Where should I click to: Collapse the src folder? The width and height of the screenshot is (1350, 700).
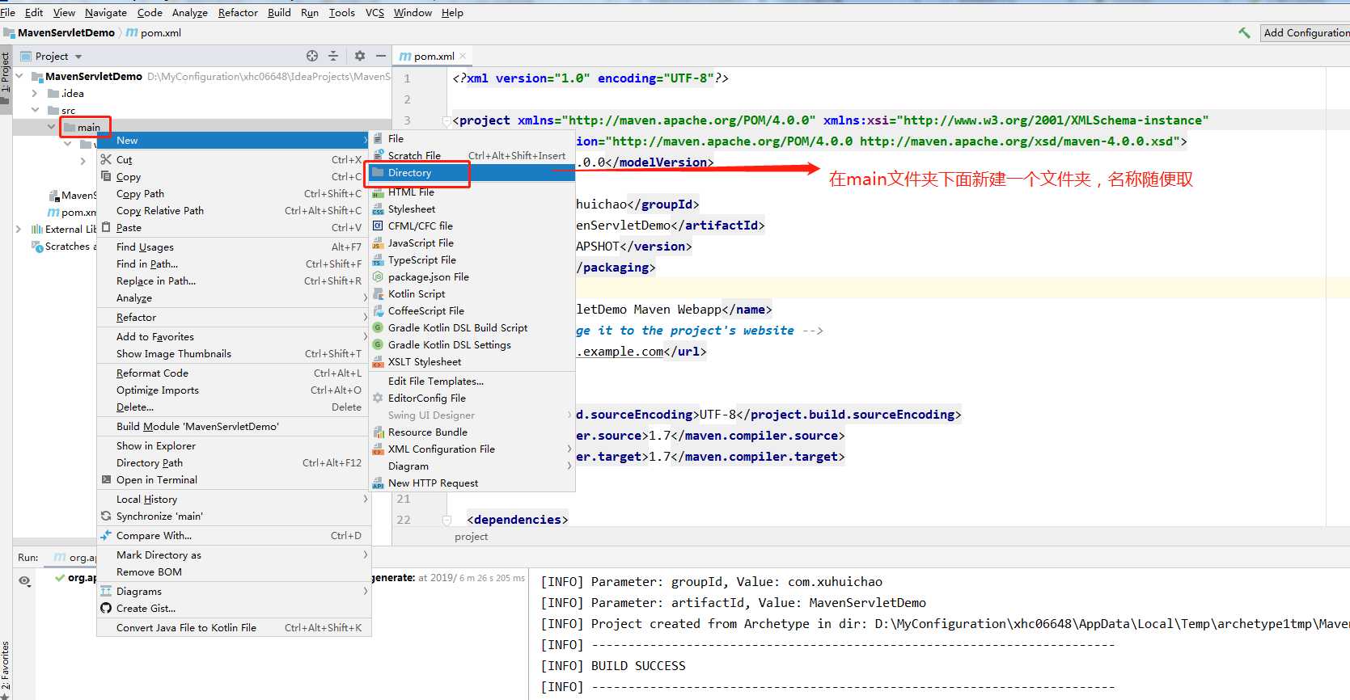point(35,110)
